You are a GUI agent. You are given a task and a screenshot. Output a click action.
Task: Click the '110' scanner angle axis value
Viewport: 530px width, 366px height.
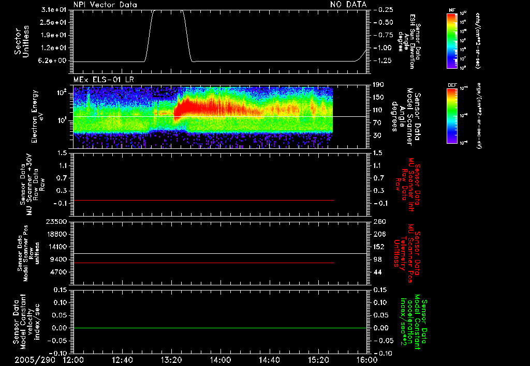coord(378,110)
